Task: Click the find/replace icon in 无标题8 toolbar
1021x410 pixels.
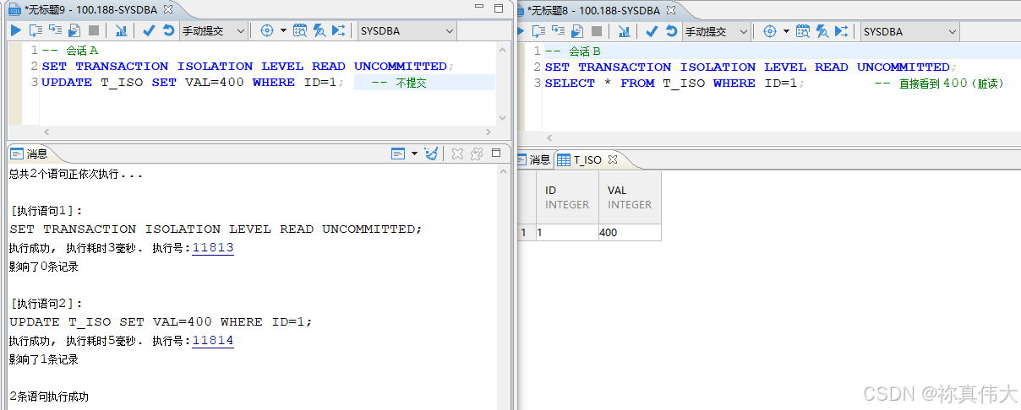Action: tap(822, 31)
